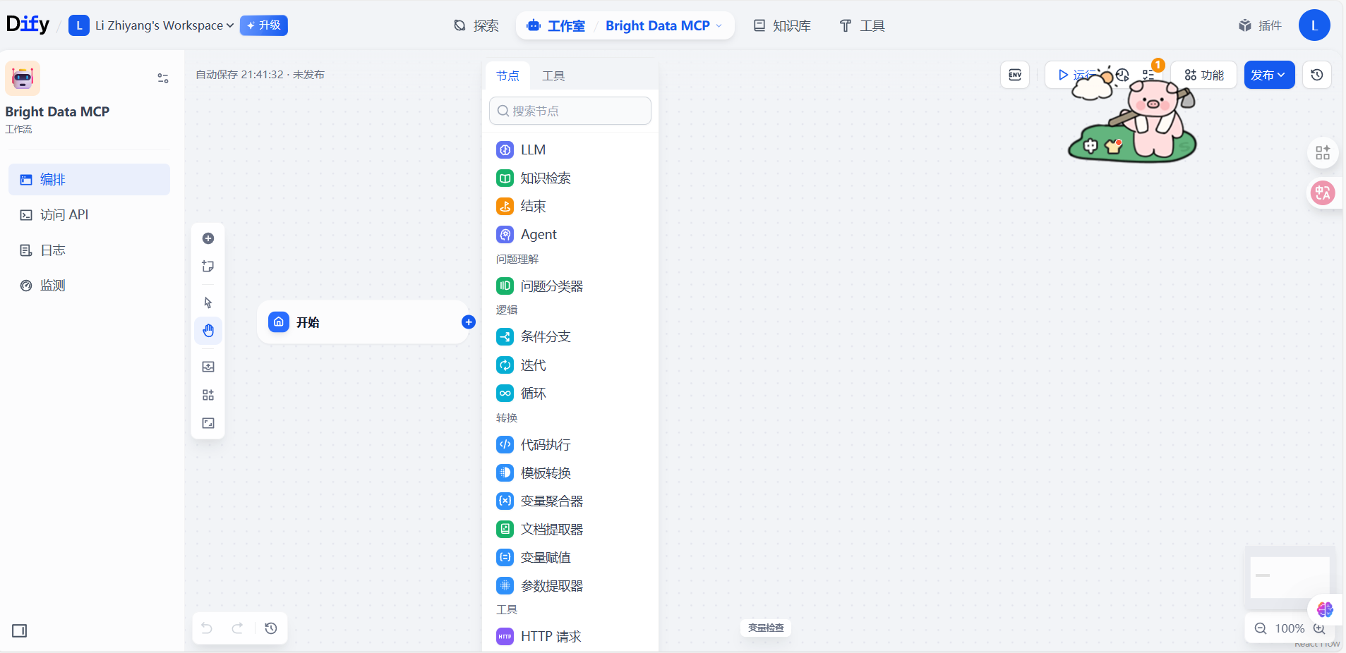Viewport: 1346px width, 653px height.
Task: Click the undo arrow
Action: 207,628
